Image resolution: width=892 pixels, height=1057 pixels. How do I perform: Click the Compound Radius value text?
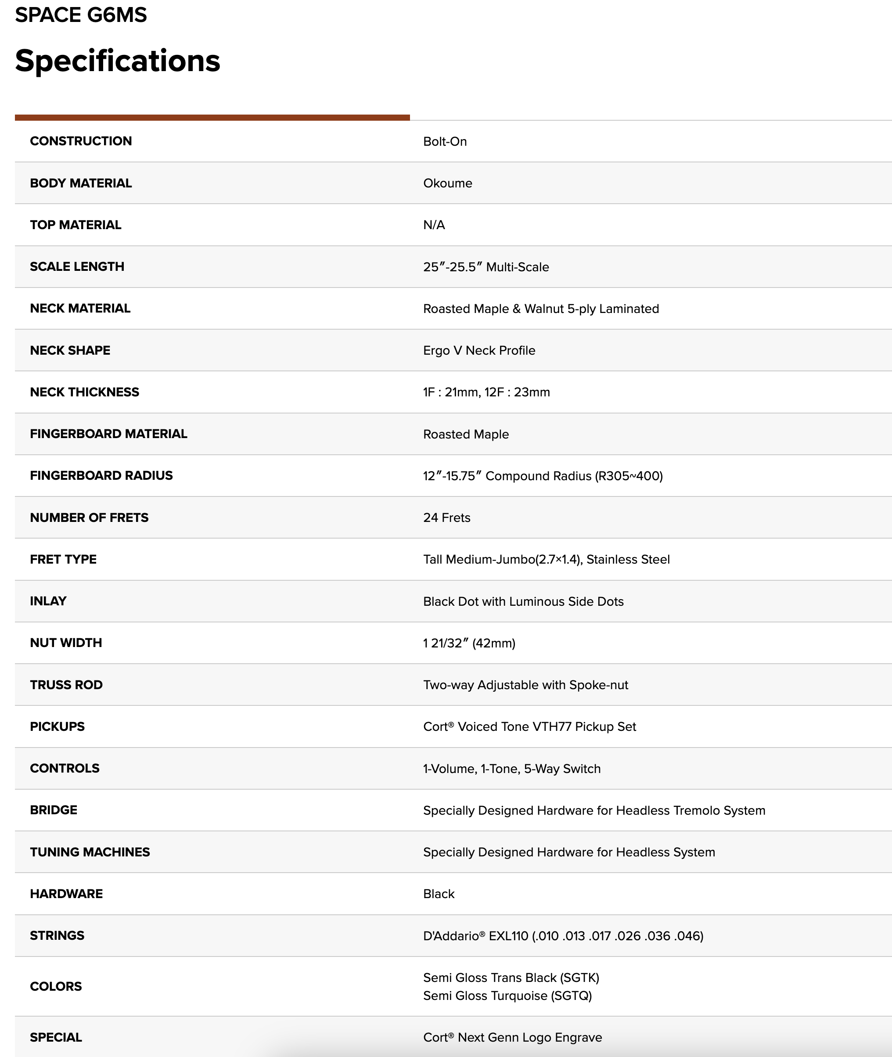tap(543, 476)
